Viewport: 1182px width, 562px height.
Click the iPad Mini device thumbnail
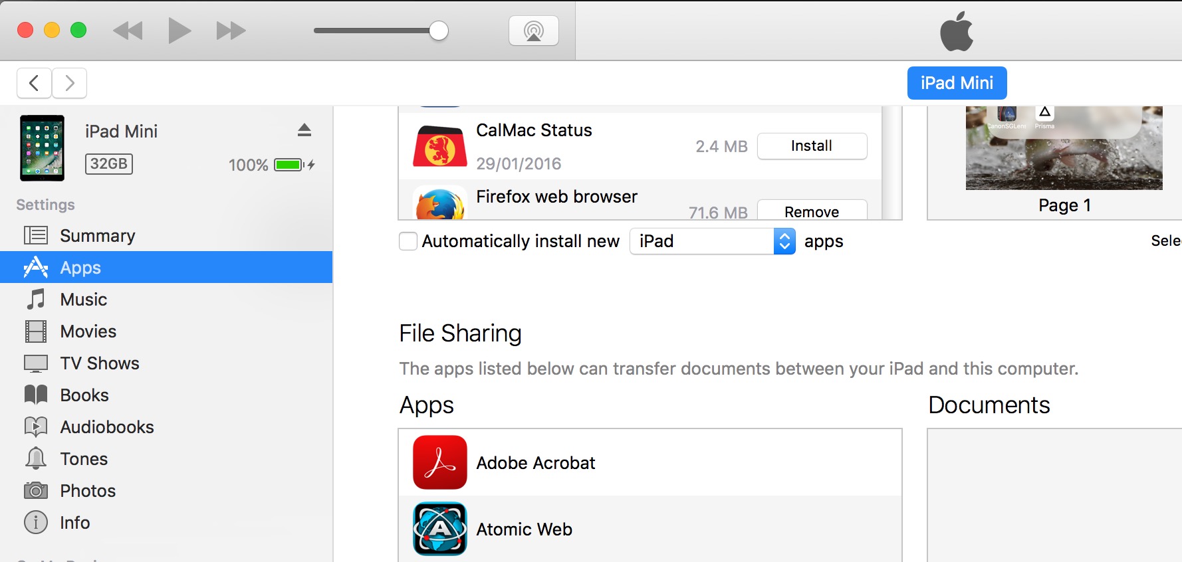[x=43, y=148]
